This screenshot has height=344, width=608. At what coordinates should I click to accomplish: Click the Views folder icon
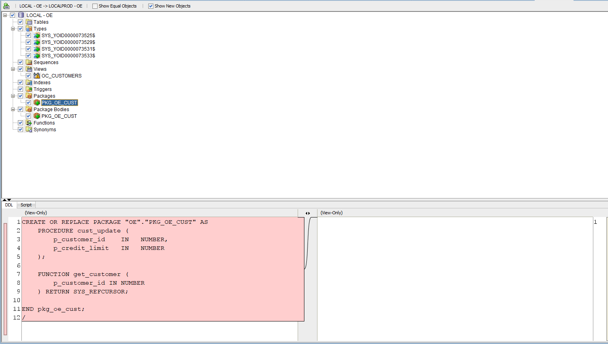point(29,69)
